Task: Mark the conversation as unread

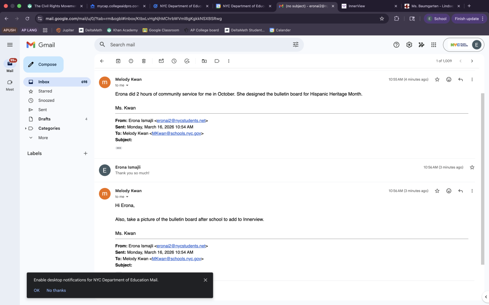Action: tap(161, 61)
